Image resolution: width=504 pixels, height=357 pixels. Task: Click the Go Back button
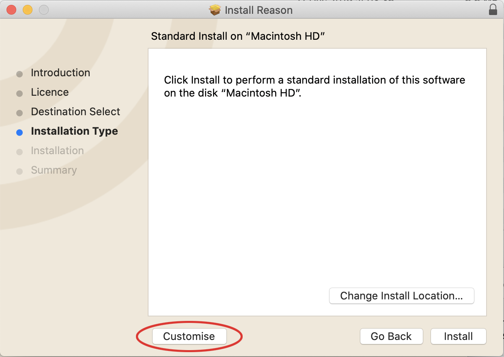point(391,336)
